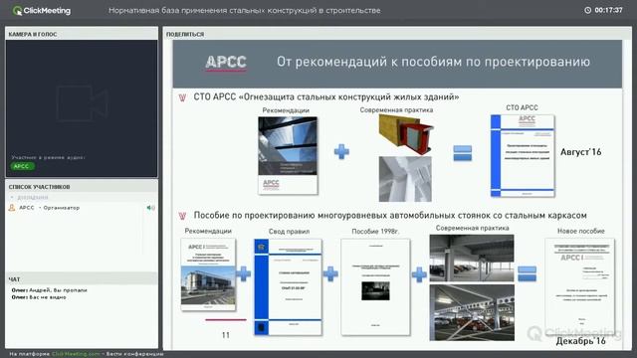Click the insulated steel beam image
Screen dimensions: 637x358
click(406, 134)
